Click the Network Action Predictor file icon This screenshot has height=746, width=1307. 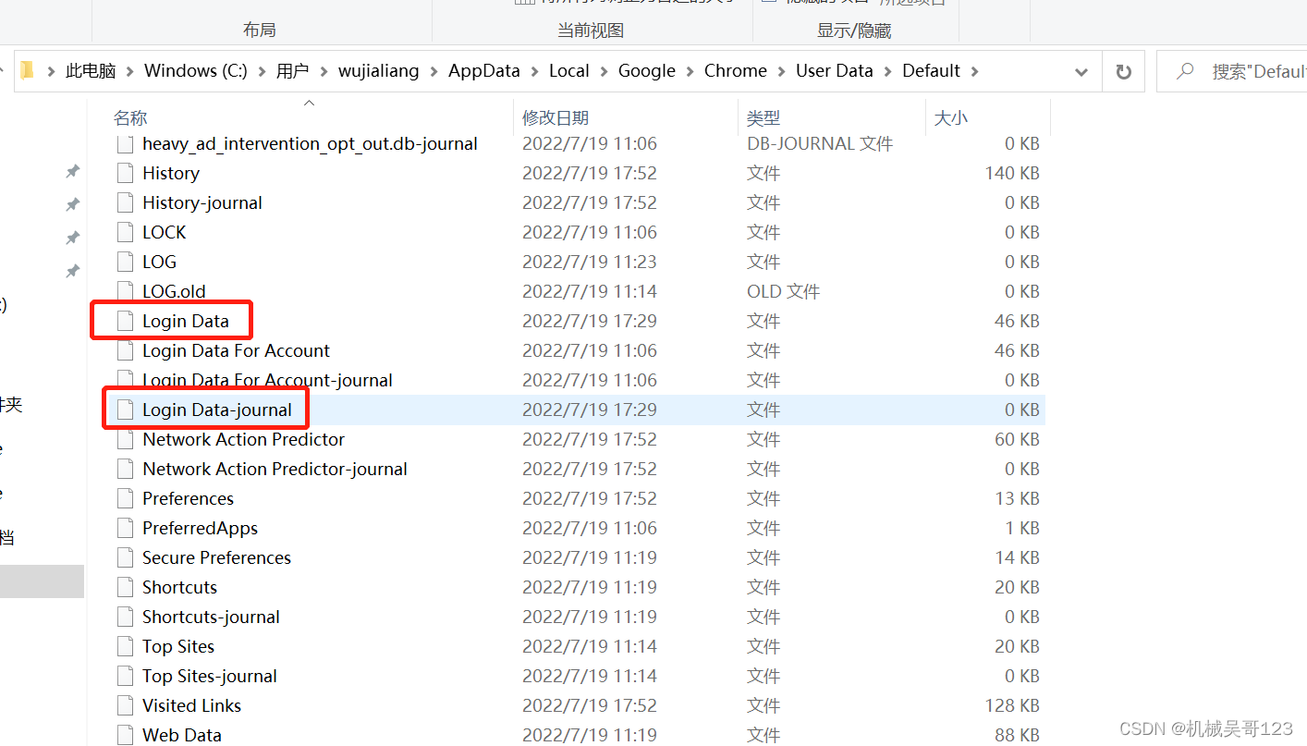click(x=126, y=439)
